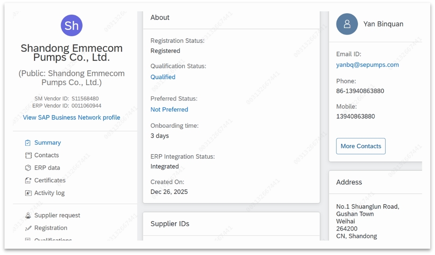Click the Summary clipboard icon
435x255 pixels.
point(28,143)
